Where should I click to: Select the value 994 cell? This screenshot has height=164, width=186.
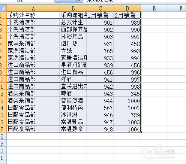[x=127, y=58]
